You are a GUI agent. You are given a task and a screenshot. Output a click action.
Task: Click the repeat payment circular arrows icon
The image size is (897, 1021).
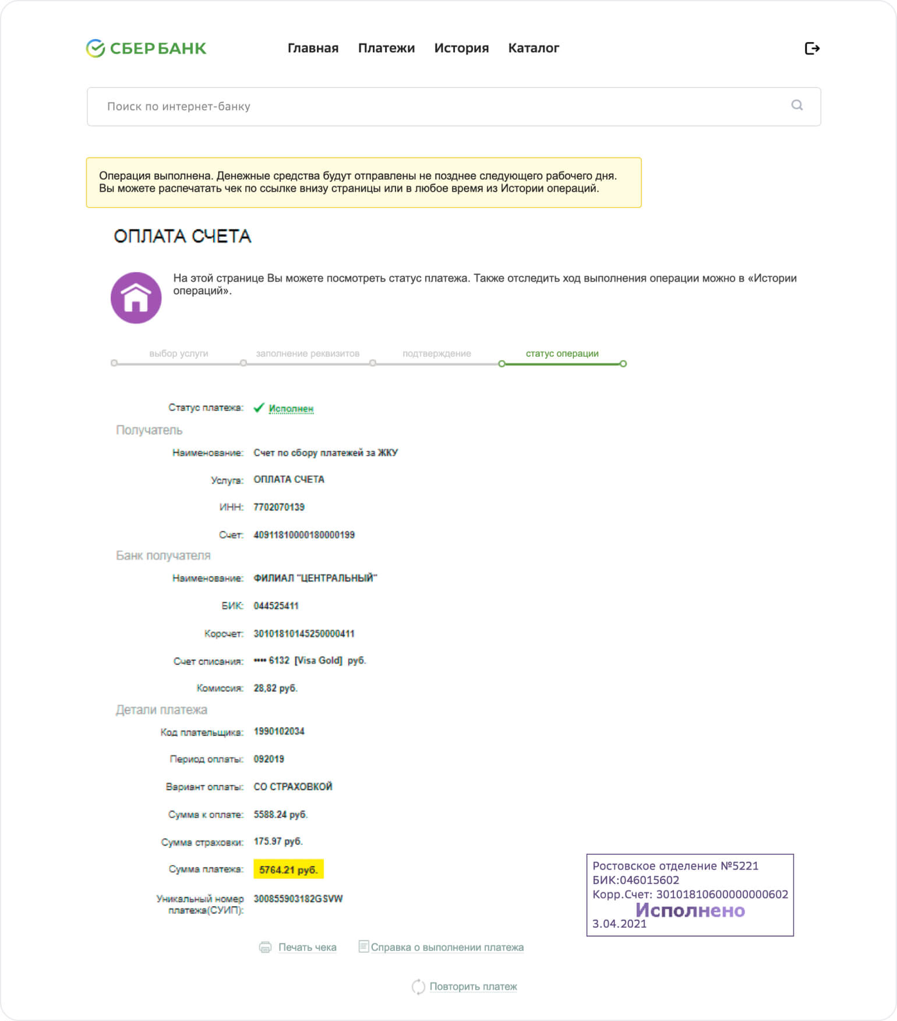(418, 987)
